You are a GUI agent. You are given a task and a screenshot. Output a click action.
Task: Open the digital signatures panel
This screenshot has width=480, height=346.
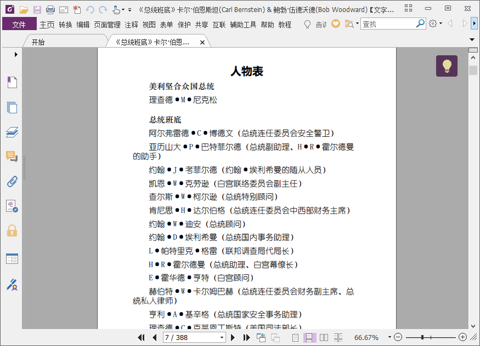click(12, 206)
